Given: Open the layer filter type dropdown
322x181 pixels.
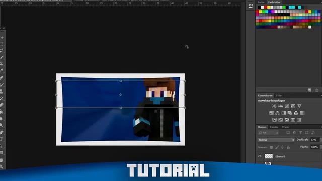Looking at the screenshot, I should [x=268, y=133].
